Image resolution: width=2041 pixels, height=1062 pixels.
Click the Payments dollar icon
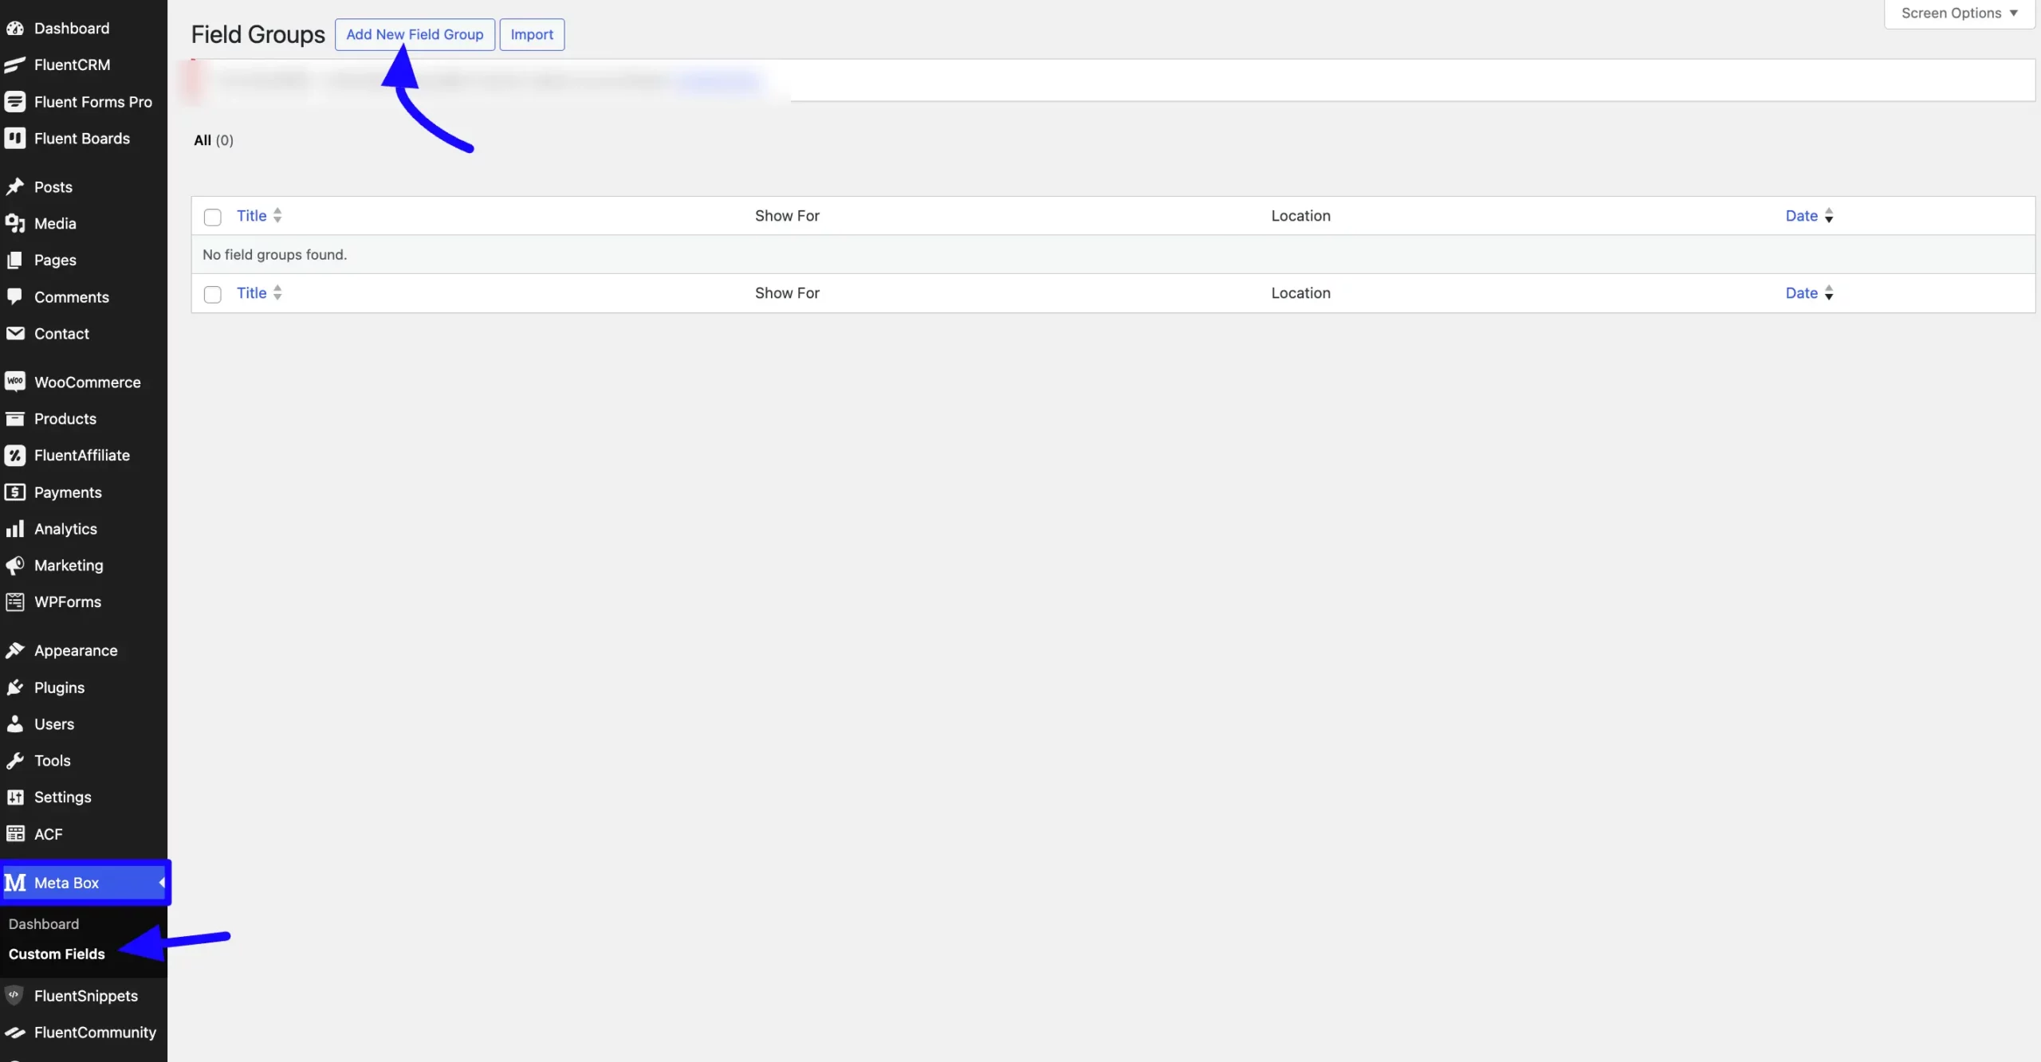[15, 492]
